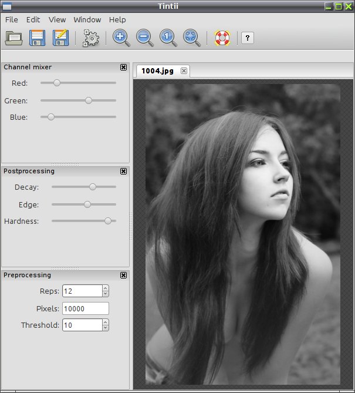Open the View menu
355x393 pixels.
[x=57, y=20]
